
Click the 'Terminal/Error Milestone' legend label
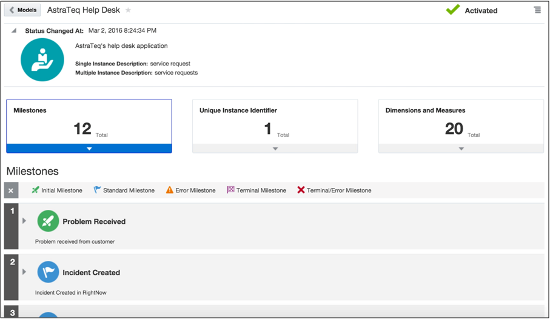tap(339, 190)
